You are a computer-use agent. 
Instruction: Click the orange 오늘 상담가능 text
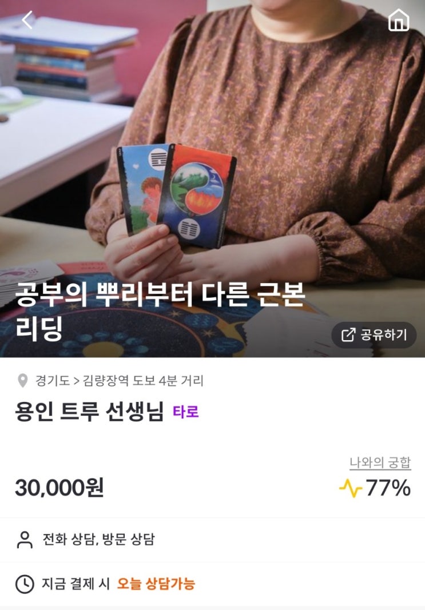tap(156, 584)
